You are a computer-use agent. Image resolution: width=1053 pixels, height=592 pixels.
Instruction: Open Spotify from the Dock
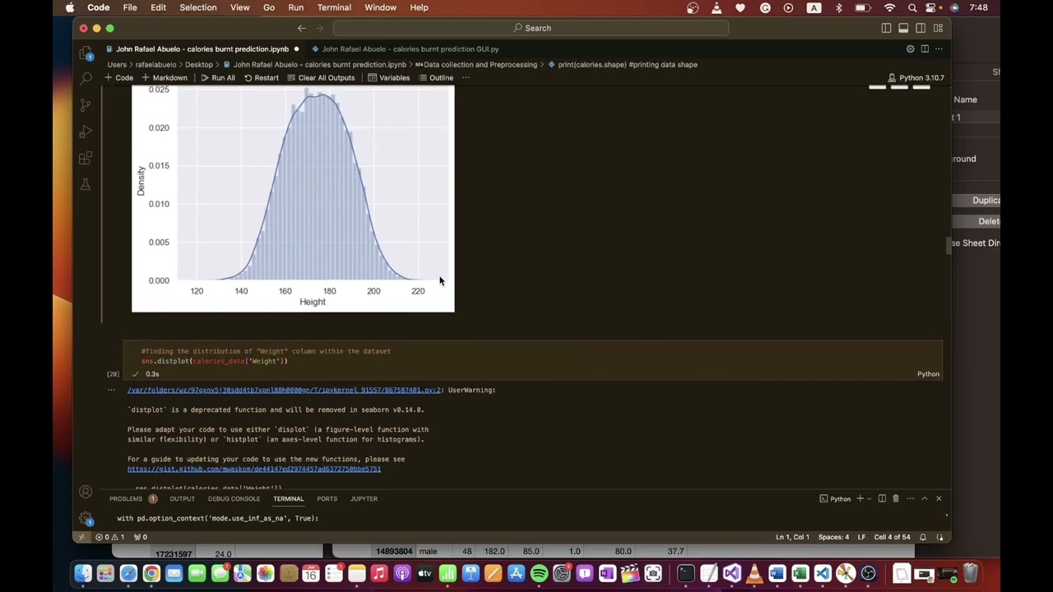coord(539,574)
